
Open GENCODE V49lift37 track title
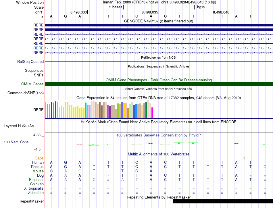pyautogui.click(x=159, y=21)
